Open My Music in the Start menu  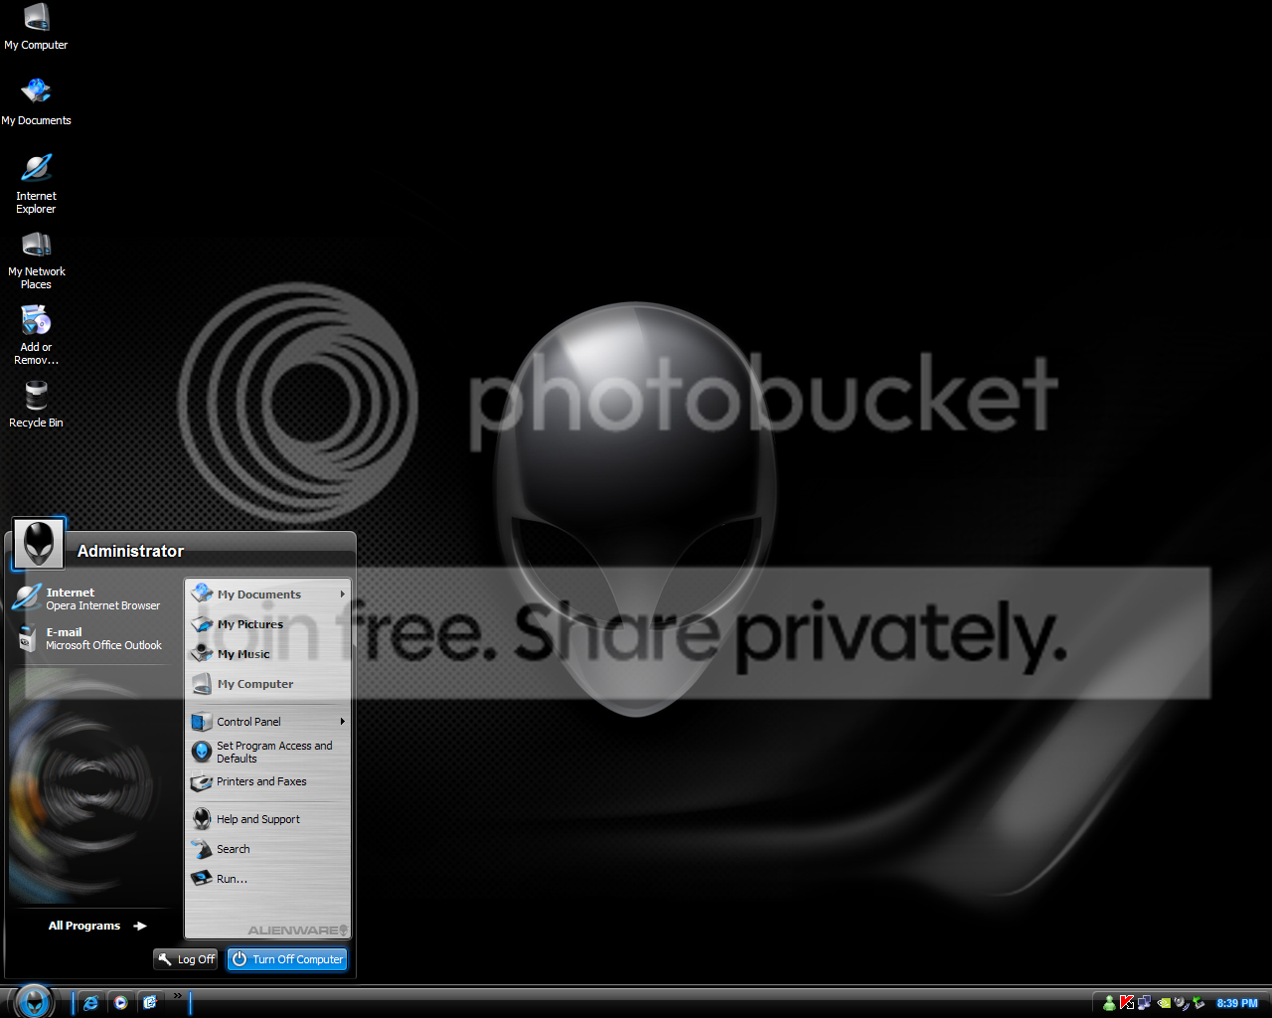(268, 654)
